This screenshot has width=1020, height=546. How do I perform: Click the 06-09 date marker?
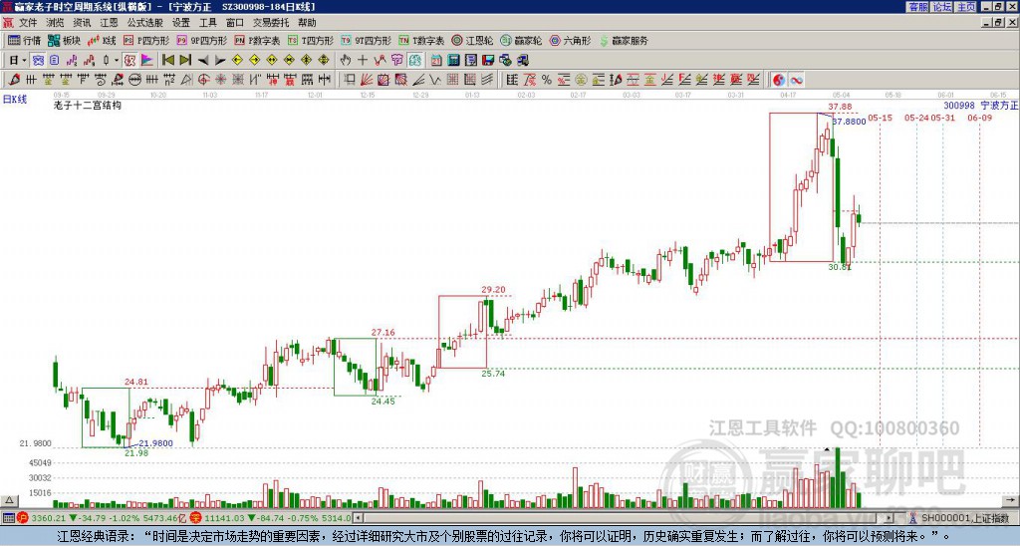click(979, 118)
